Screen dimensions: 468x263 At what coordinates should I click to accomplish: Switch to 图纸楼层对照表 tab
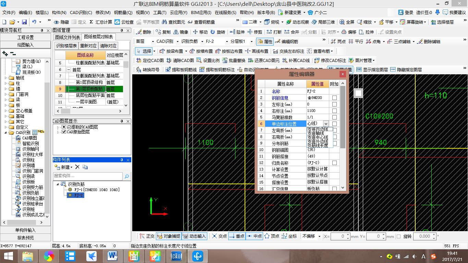tap(98, 37)
